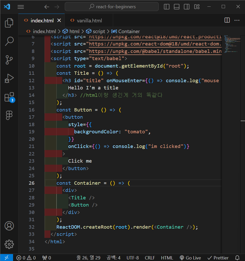Open Run and Debug view

[9, 78]
